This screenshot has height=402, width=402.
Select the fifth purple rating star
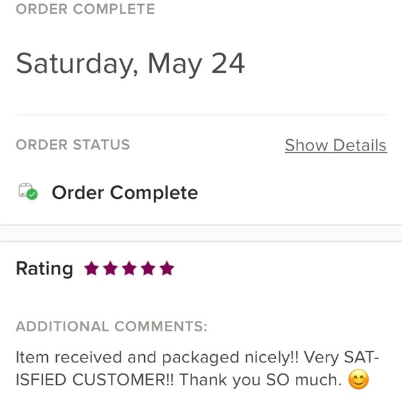[167, 268]
